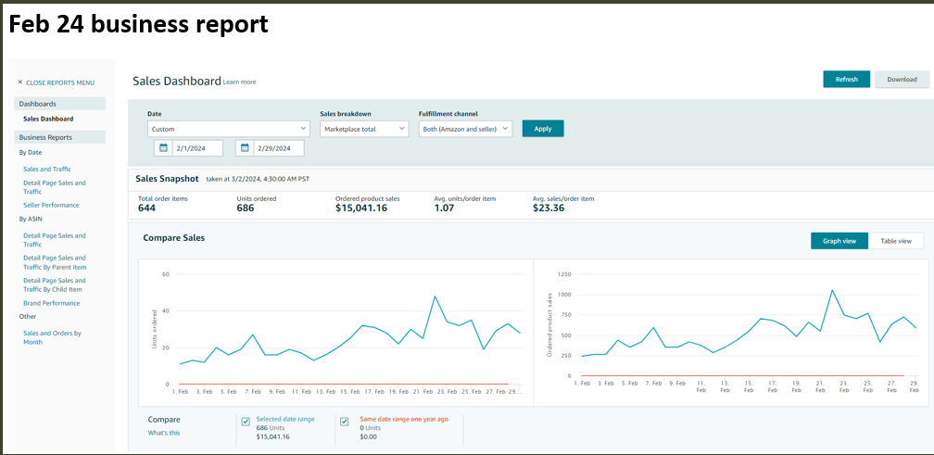934x455 pixels.
Task: Open the What's this link
Action: tap(164, 433)
